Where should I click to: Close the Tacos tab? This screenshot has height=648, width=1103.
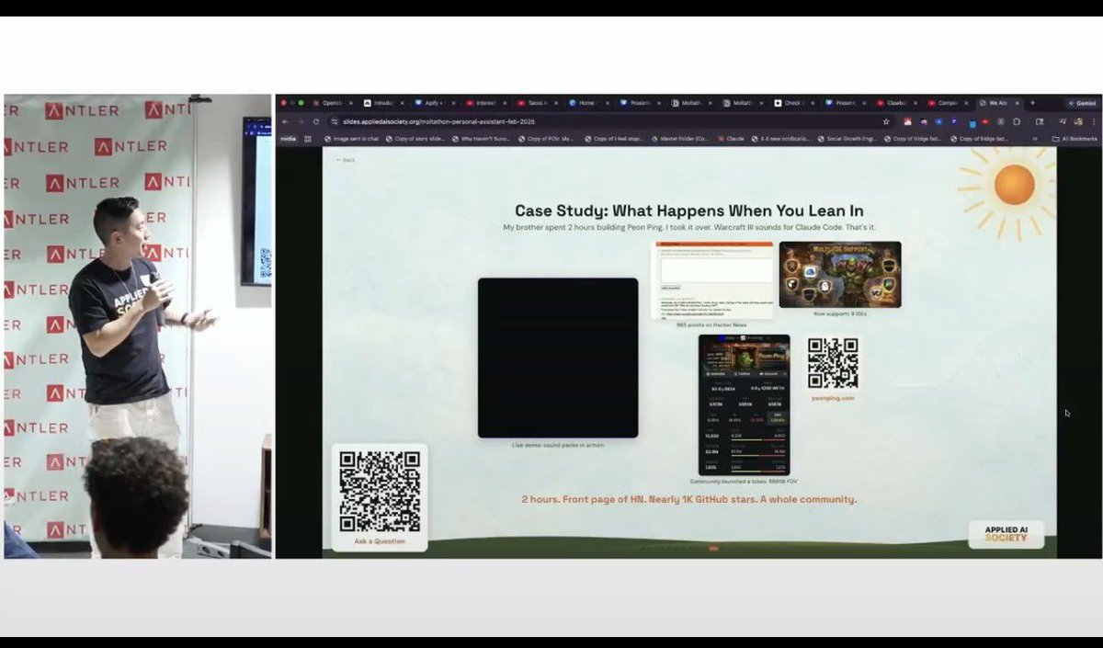556,103
